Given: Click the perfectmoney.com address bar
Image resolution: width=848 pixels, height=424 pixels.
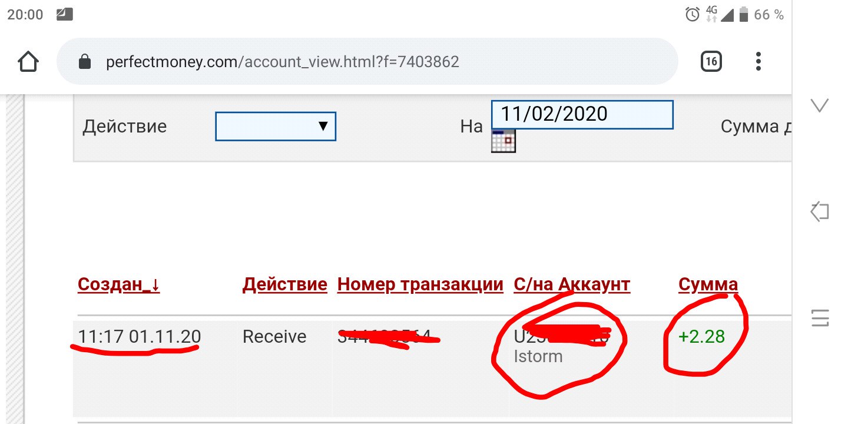Looking at the screenshot, I should click(367, 62).
